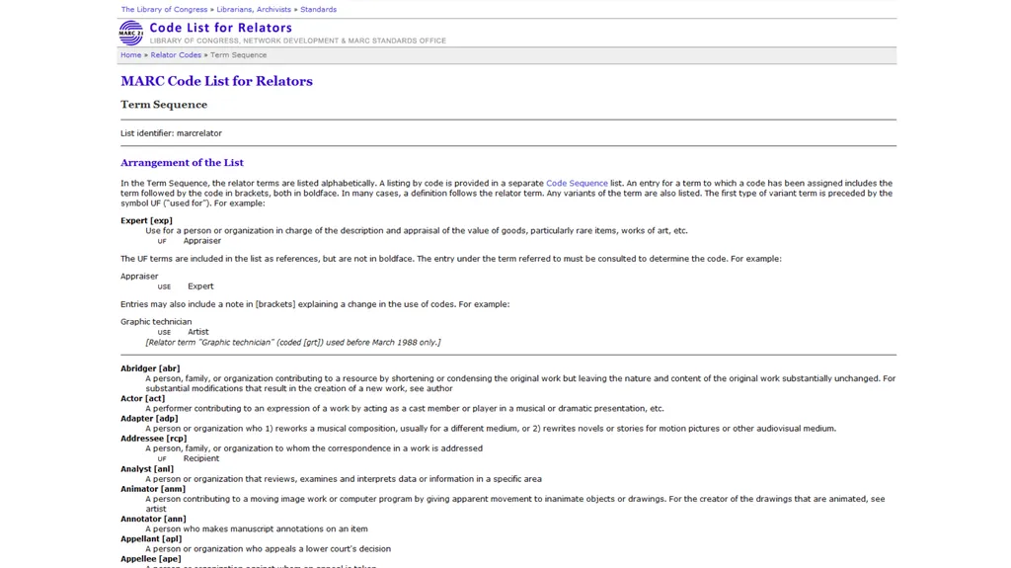1011x568 pixels.
Task: Click the Code List for Relators header title
Action: tap(220, 28)
